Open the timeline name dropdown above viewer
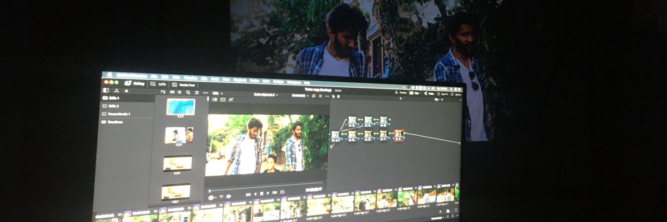667x222 pixels. (266, 94)
